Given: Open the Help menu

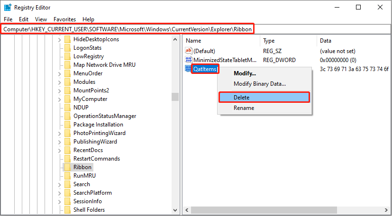Looking at the screenshot, I should pyautogui.click(x=88, y=19).
